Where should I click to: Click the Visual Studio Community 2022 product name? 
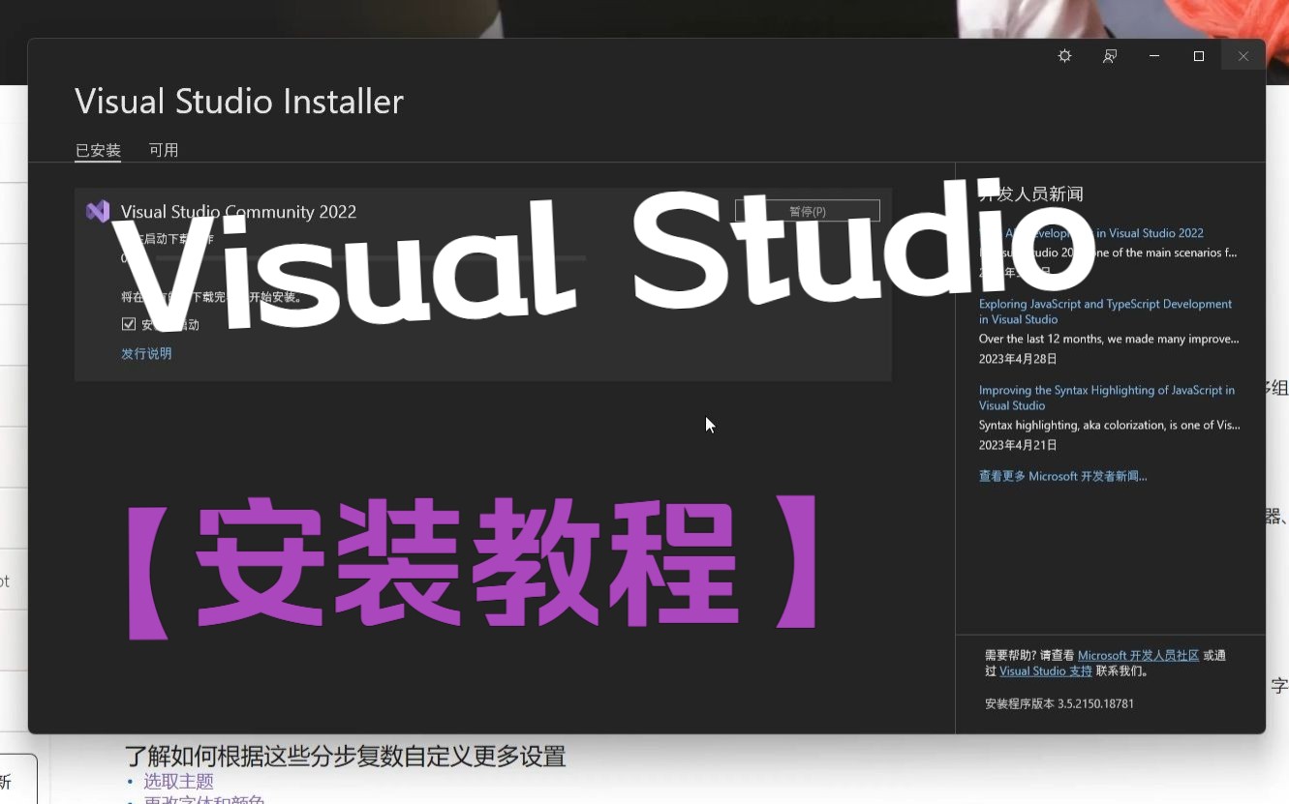238,211
